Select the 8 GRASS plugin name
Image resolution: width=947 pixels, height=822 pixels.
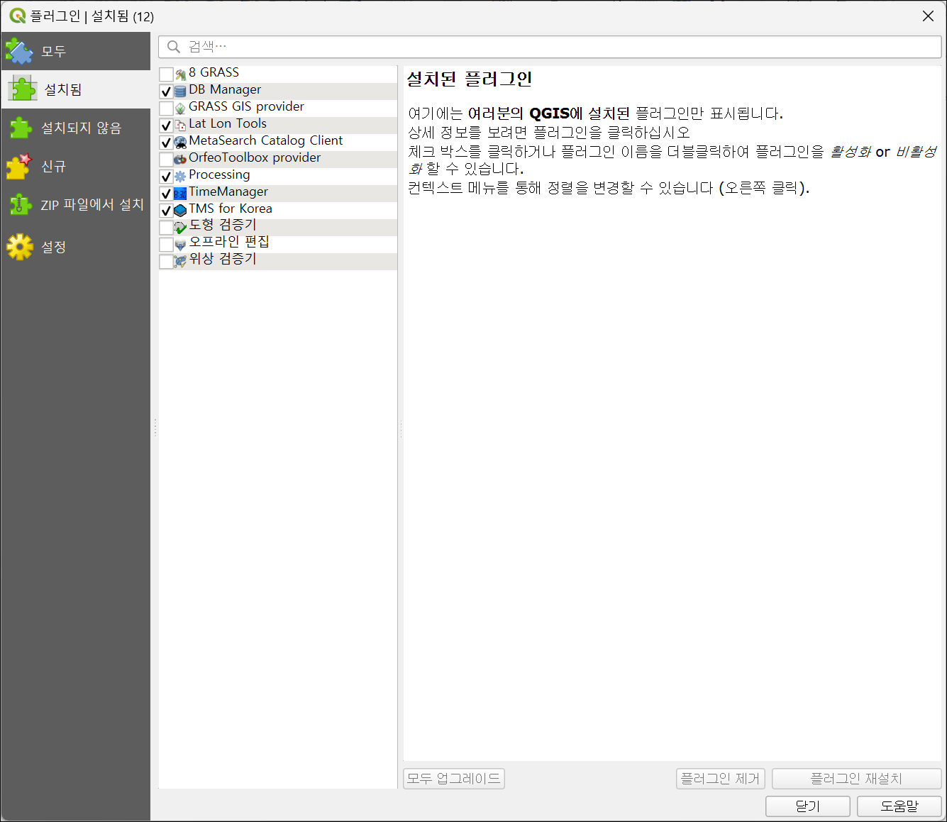[x=214, y=72]
